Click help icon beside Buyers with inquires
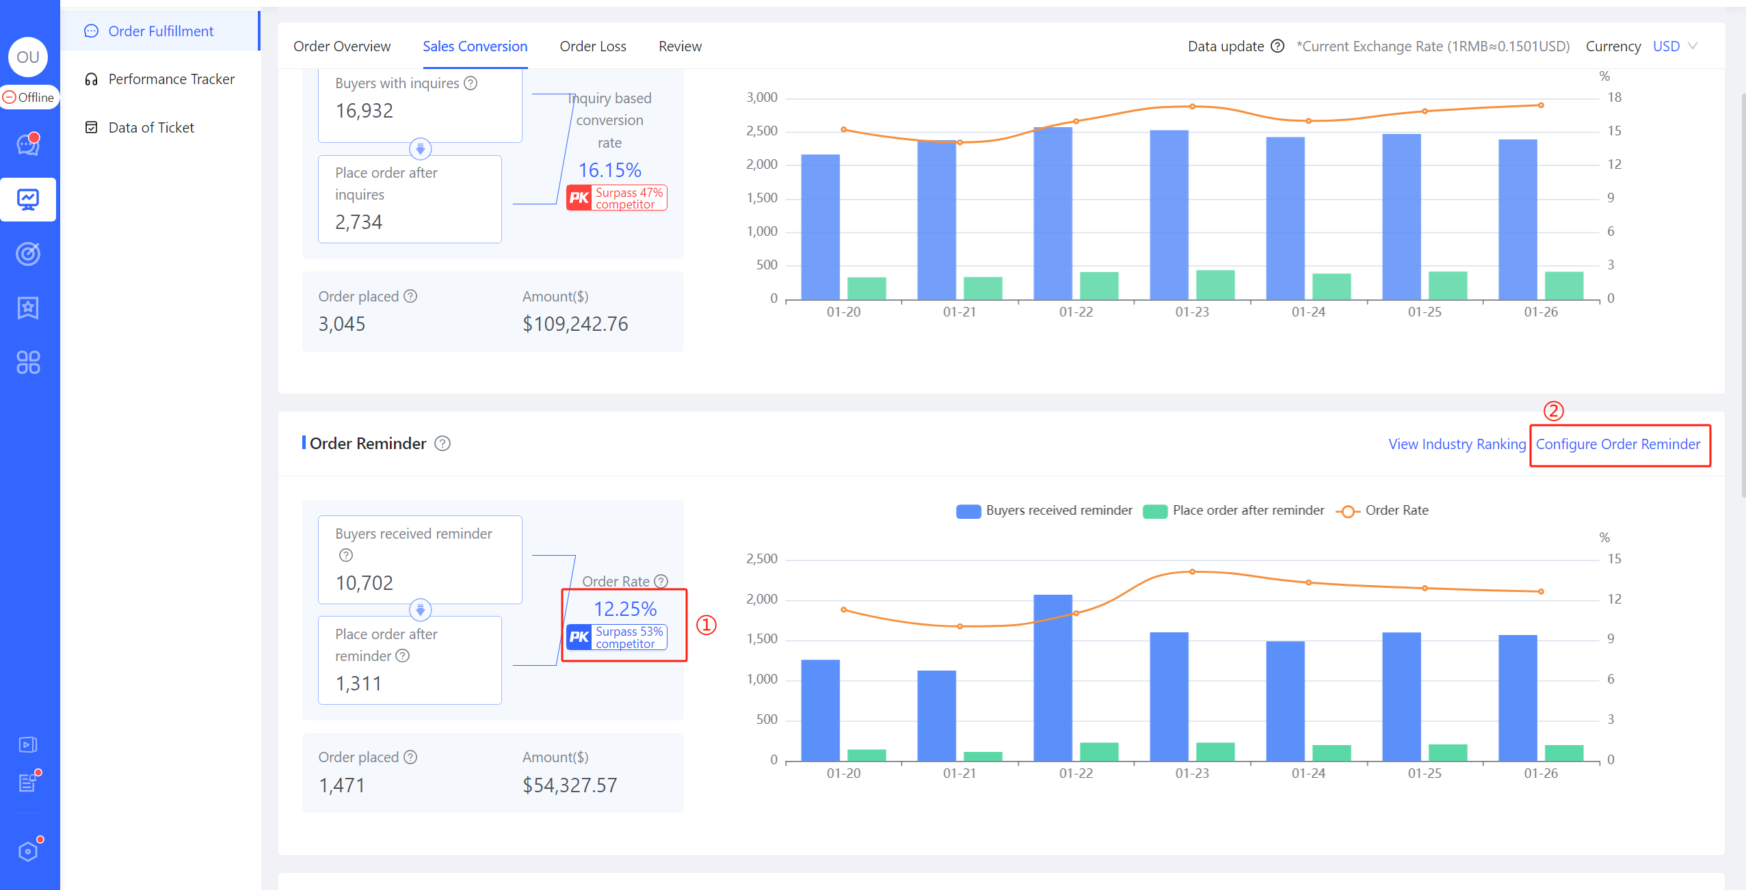The image size is (1746, 890). pyautogui.click(x=471, y=83)
